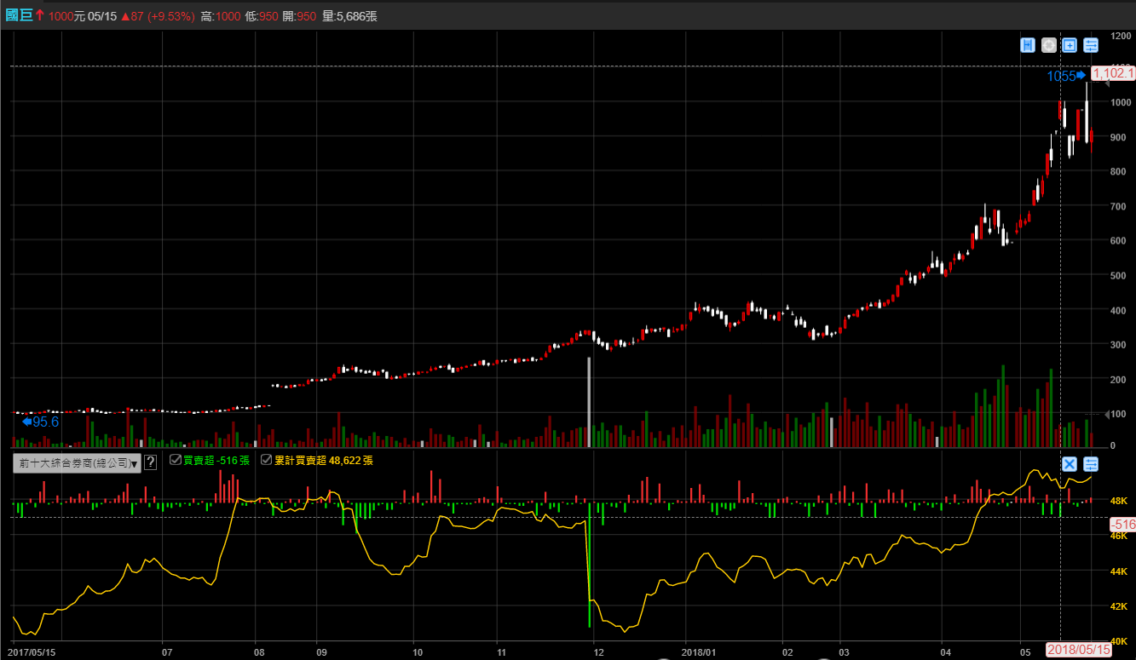Open the 前十大綜合券商(總公司) dropdown
The width and height of the screenshot is (1136, 660).
(78, 463)
